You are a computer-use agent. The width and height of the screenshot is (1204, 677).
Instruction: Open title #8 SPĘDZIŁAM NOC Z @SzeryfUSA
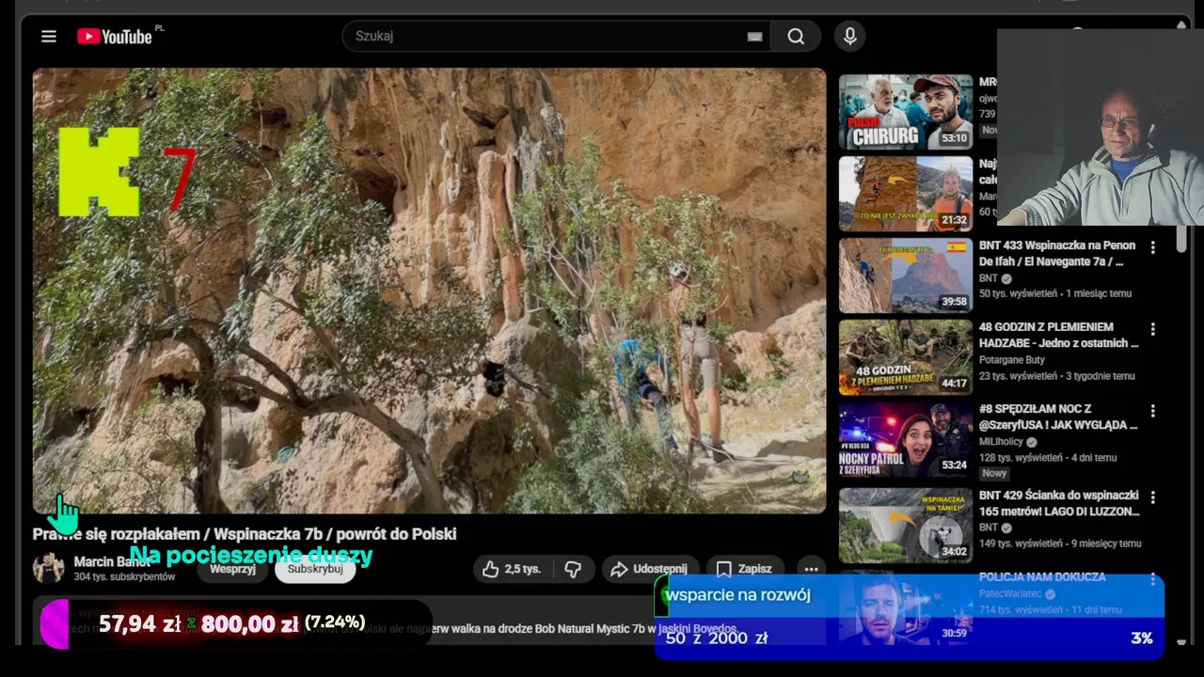click(x=1058, y=417)
